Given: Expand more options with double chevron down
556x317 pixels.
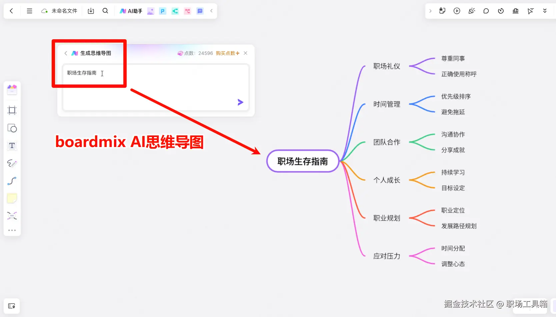Looking at the screenshot, I should click(545, 11).
